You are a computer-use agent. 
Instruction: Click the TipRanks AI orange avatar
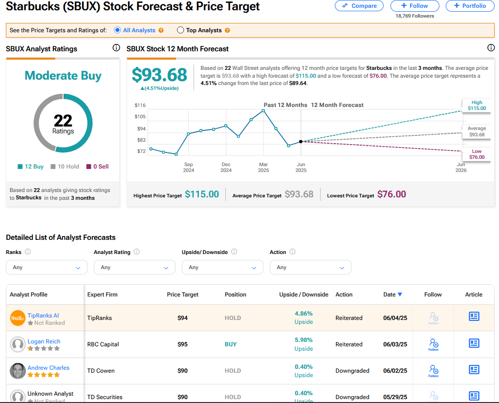18,318
